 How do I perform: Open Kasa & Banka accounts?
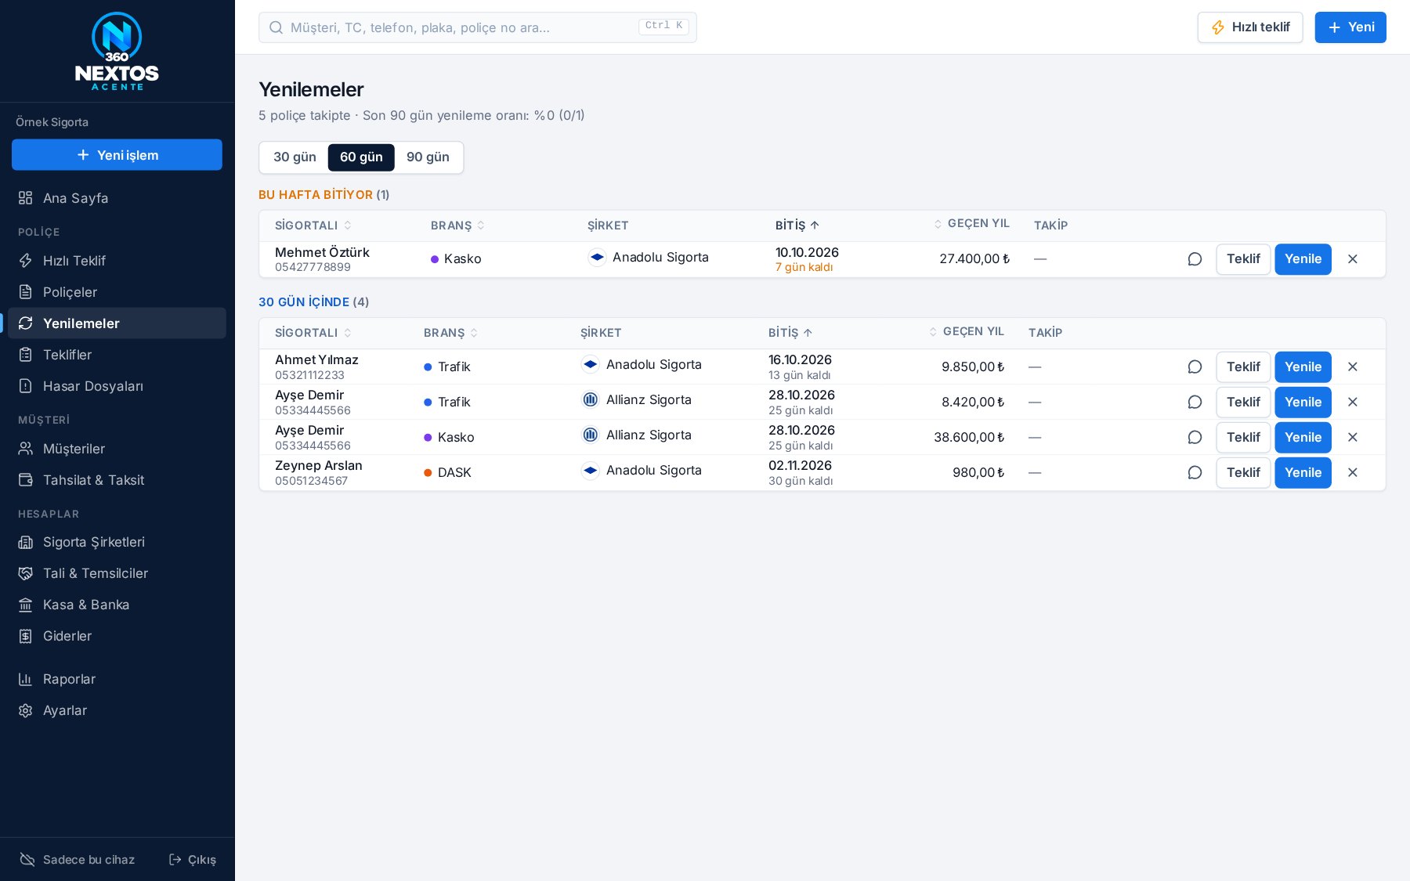[x=117, y=605]
